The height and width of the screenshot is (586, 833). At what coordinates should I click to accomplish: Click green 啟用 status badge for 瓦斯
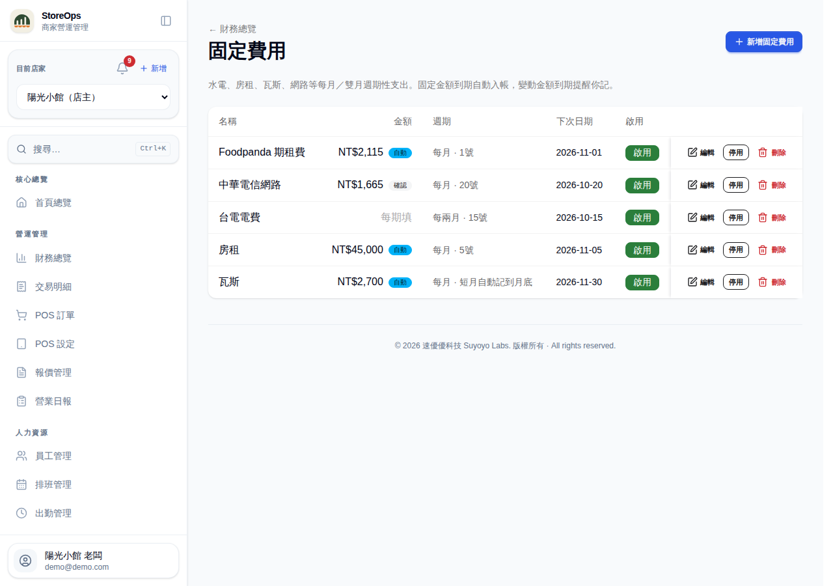click(642, 282)
